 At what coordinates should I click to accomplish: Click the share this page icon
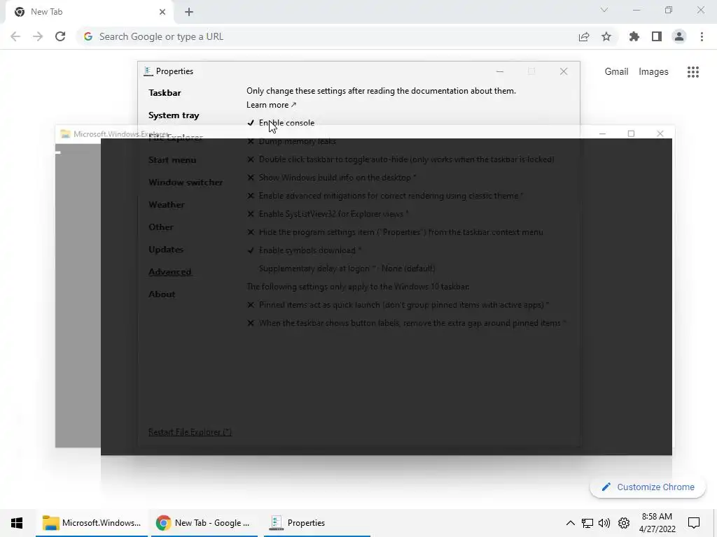click(584, 36)
